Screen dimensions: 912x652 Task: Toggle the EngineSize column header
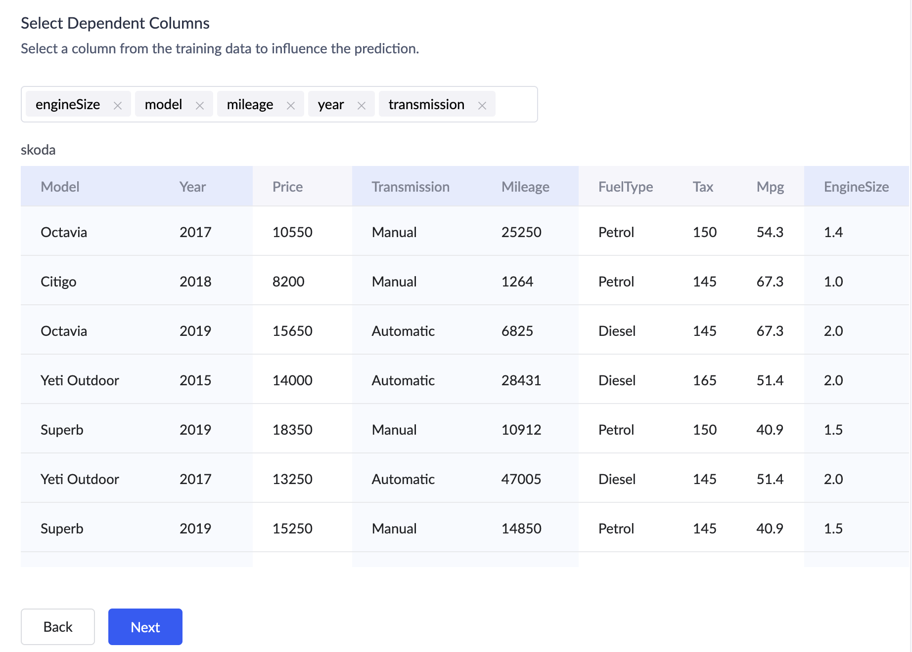click(x=856, y=187)
